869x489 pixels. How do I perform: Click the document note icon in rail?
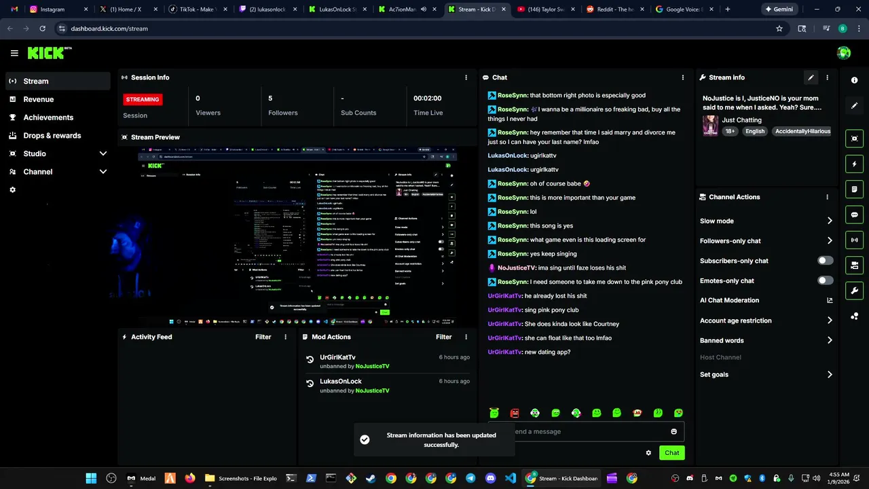click(x=854, y=189)
